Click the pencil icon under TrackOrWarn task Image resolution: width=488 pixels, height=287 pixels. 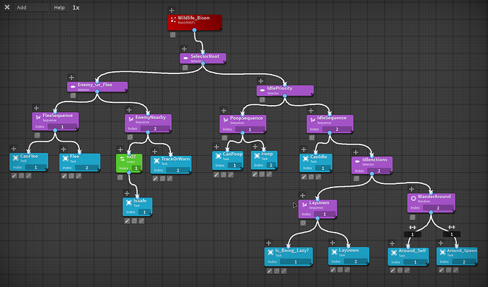pyautogui.click(x=156, y=178)
